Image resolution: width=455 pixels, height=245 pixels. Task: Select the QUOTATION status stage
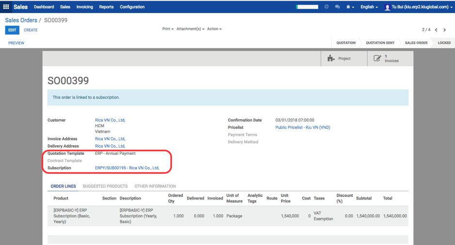tap(346, 43)
